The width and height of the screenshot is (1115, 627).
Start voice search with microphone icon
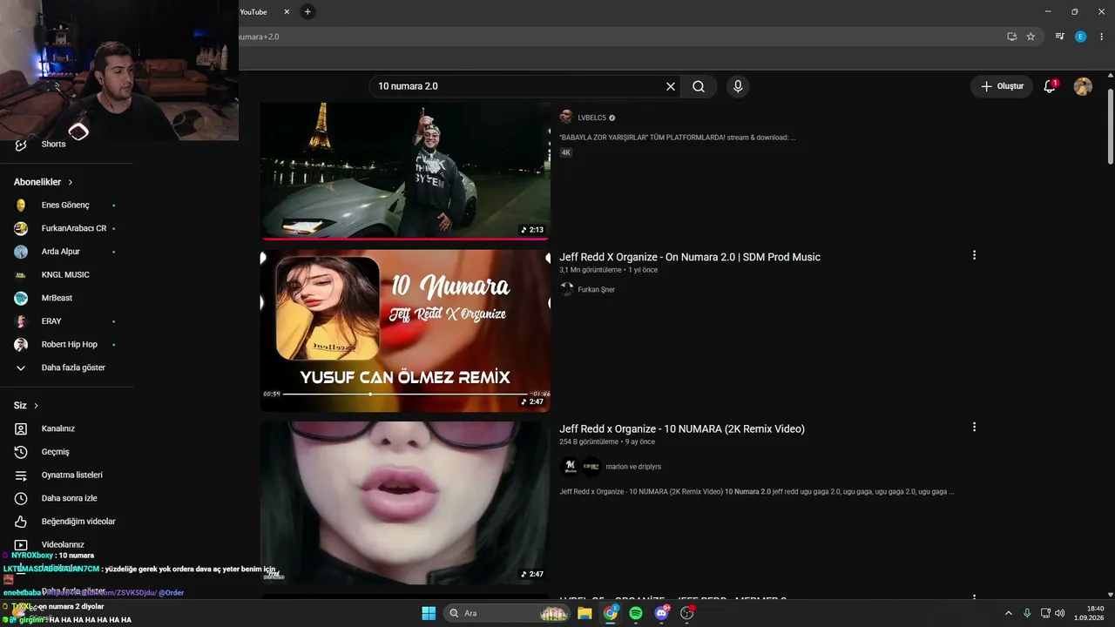[738, 86]
